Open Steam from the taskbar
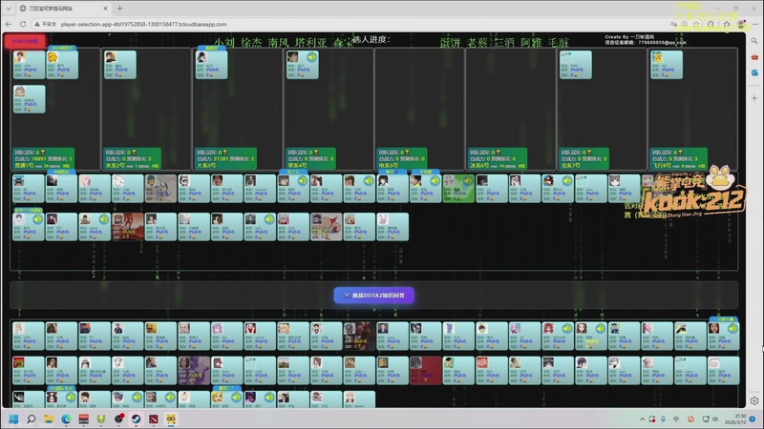The width and height of the screenshot is (764, 429). [136, 419]
